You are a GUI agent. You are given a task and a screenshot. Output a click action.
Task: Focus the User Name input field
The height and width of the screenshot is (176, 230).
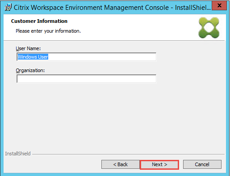(87, 57)
